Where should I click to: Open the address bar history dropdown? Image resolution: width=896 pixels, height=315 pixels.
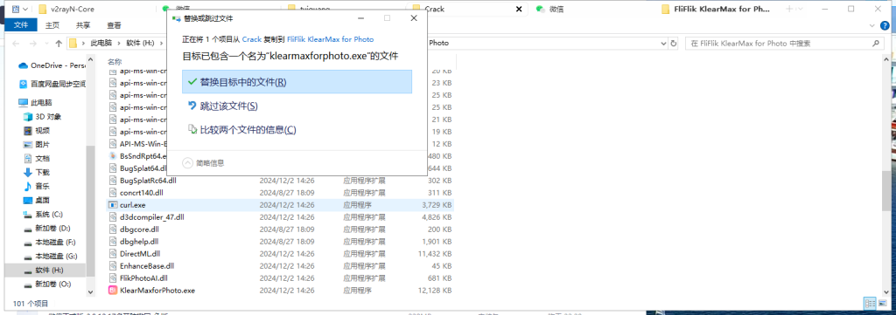663,44
